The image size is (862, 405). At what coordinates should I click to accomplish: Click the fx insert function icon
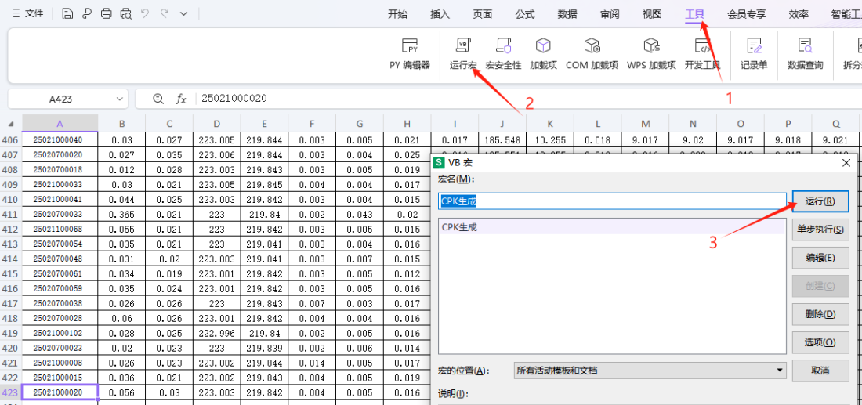[181, 99]
